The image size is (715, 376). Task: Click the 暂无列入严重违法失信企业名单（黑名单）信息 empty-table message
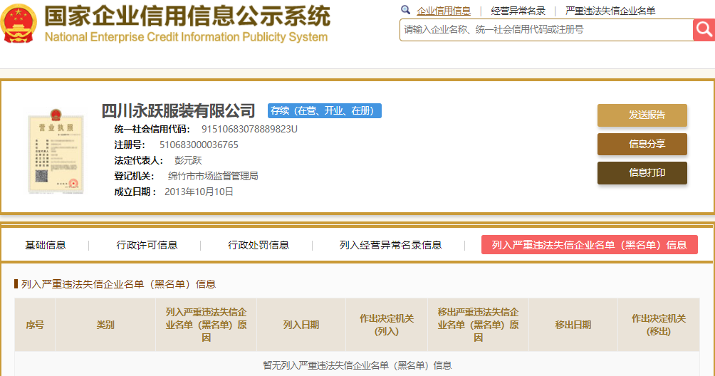[357, 365]
